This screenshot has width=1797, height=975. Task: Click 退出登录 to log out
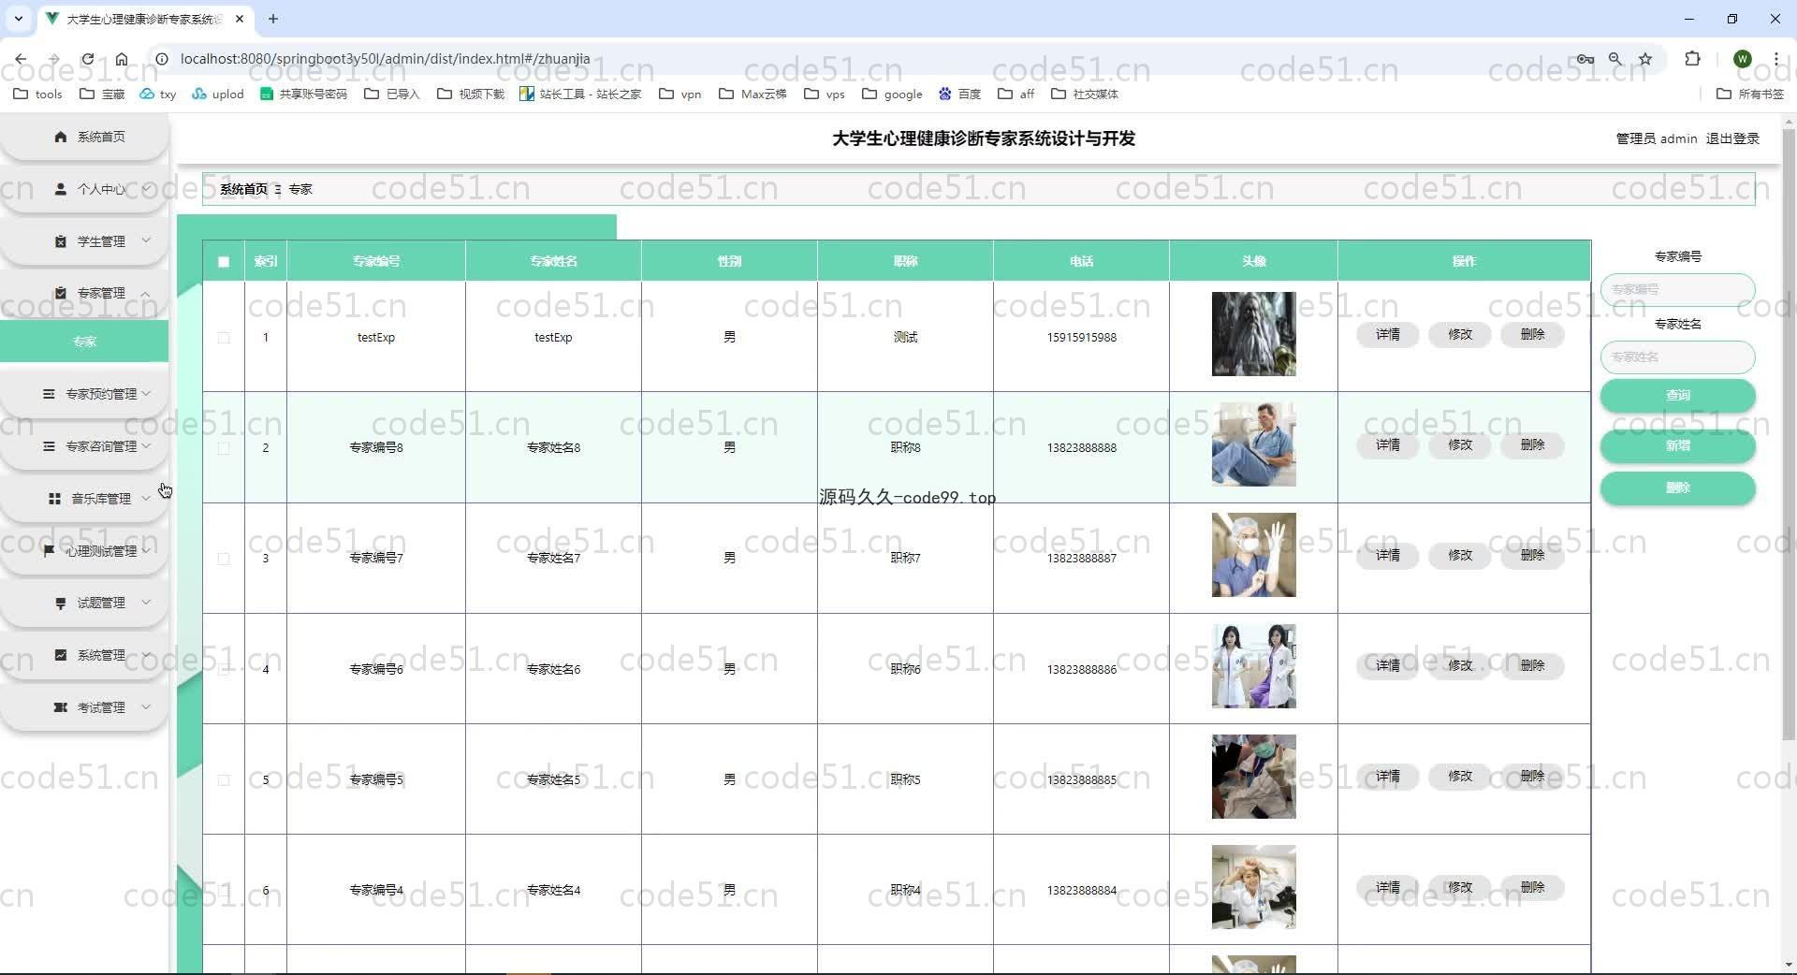pos(1732,138)
